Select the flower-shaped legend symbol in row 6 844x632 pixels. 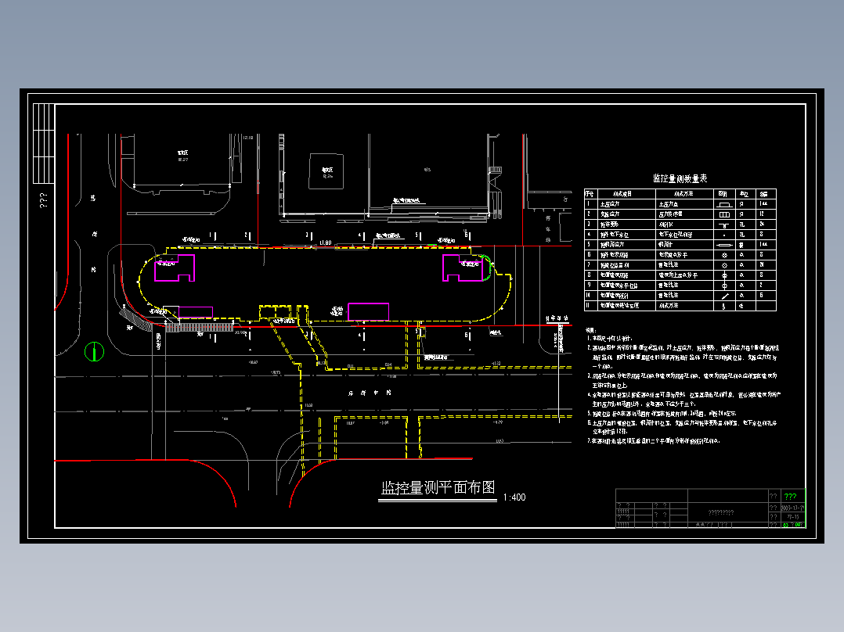click(724, 255)
